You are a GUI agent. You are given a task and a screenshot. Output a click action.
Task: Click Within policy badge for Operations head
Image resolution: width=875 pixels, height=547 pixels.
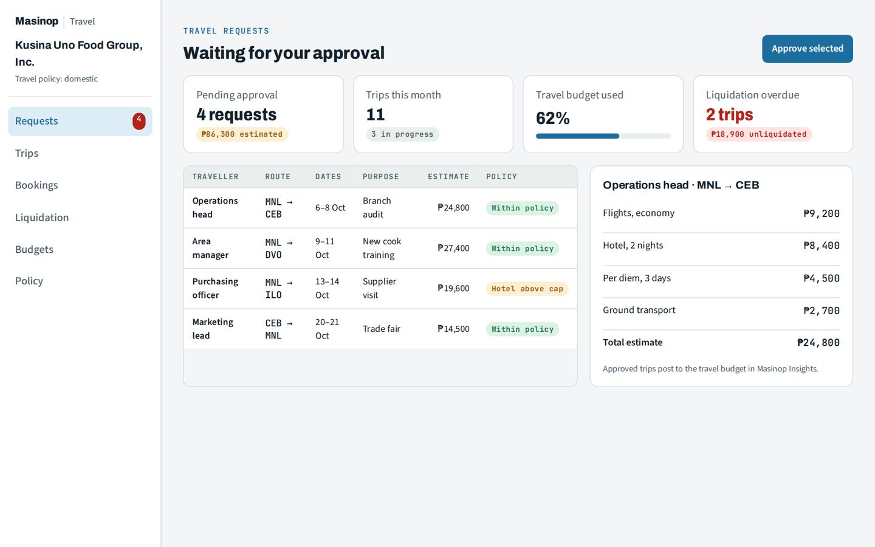pyautogui.click(x=523, y=208)
